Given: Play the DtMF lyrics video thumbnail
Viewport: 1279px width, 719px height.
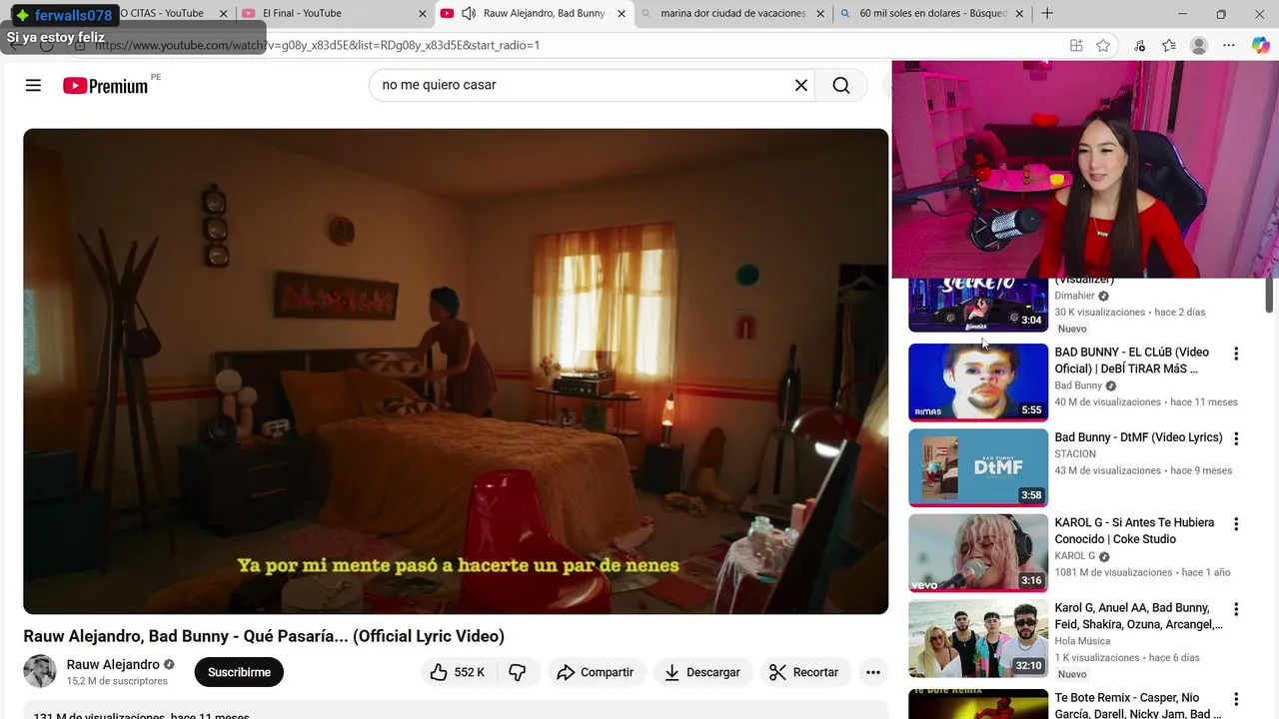Looking at the screenshot, I should click(x=978, y=467).
